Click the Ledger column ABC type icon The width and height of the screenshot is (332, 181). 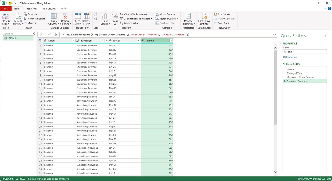point(46,41)
